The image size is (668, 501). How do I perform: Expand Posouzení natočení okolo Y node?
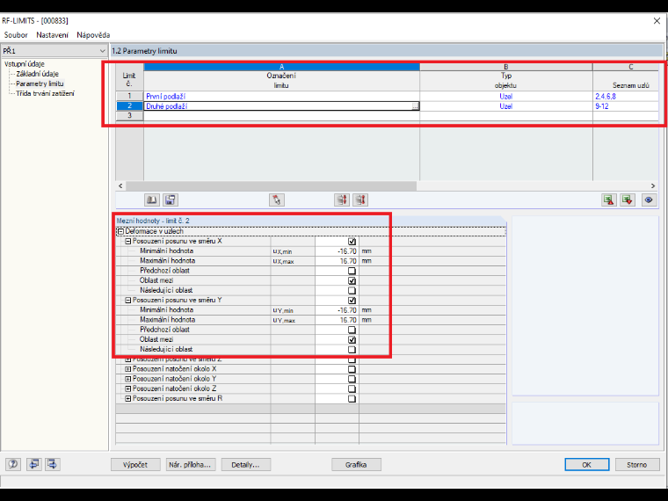click(127, 379)
